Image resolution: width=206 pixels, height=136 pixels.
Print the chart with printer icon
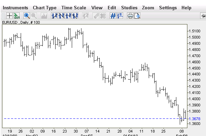pos(130,16)
